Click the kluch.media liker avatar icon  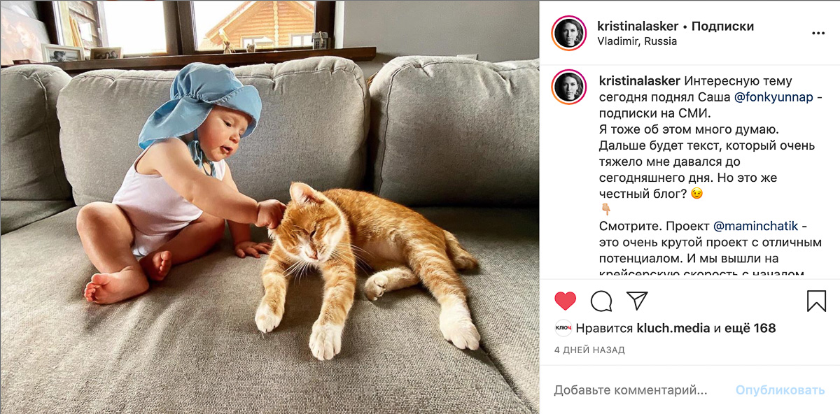coord(563,328)
